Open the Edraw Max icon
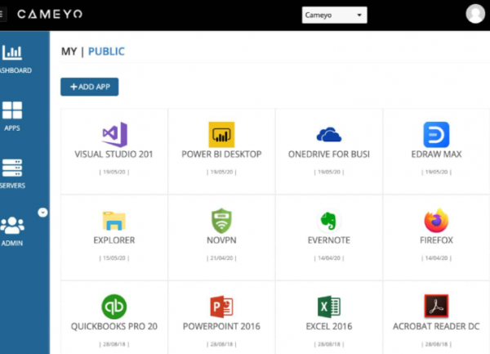 (x=436, y=134)
